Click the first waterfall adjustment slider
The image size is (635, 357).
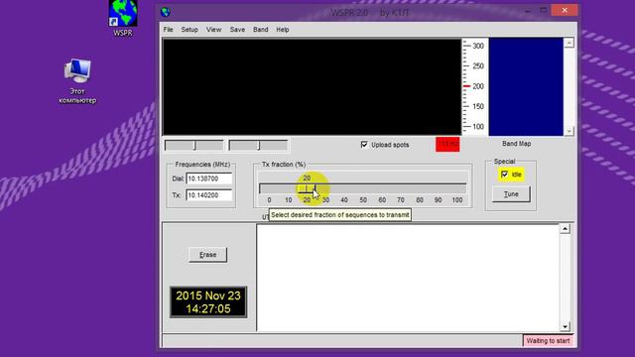194,145
